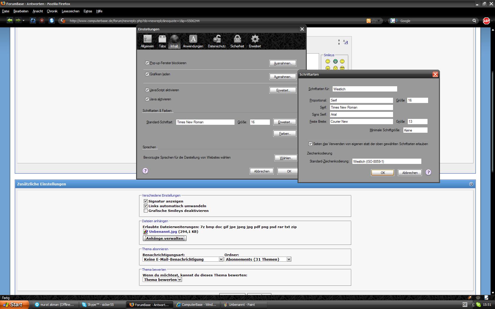The image size is (495, 309).
Task: Open Sans Serif Arial dropdown
Action: tap(361, 114)
